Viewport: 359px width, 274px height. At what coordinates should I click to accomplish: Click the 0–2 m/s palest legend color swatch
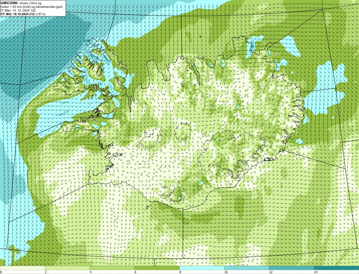22,268
